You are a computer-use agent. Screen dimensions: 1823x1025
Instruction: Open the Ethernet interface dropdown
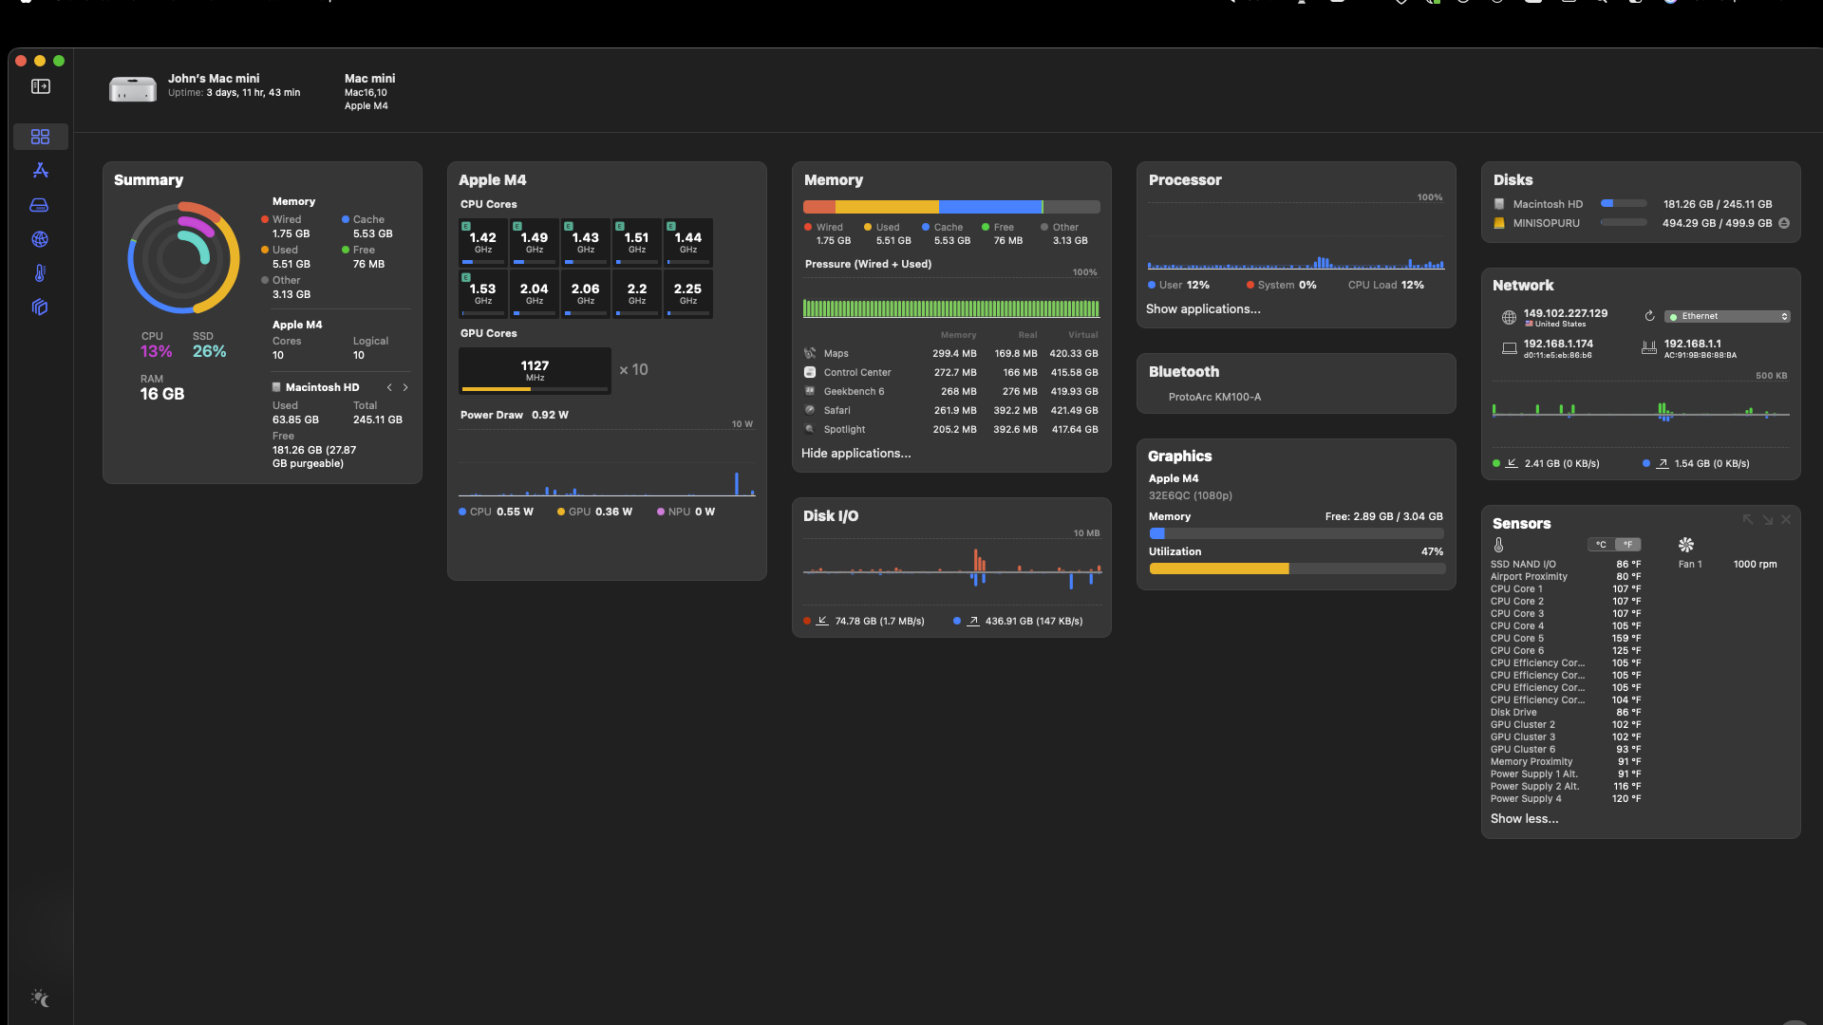tap(1727, 316)
